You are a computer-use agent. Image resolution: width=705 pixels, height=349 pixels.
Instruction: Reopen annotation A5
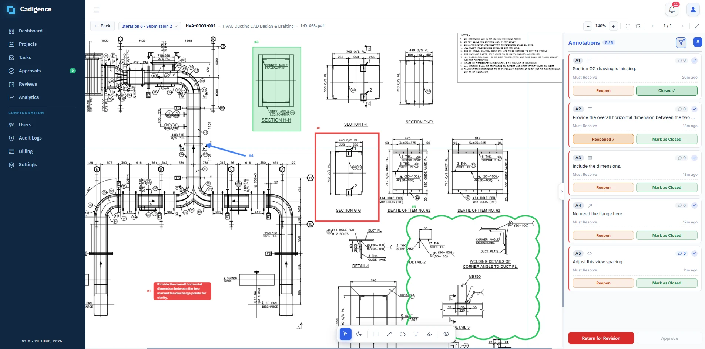click(x=603, y=283)
